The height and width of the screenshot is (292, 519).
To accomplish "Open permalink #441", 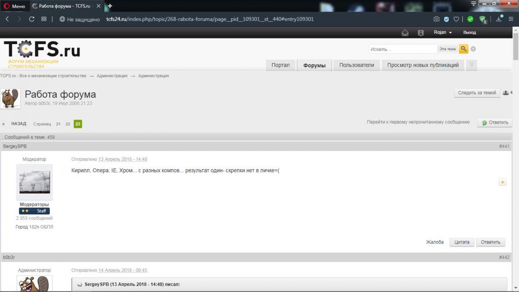I will [x=504, y=147].
